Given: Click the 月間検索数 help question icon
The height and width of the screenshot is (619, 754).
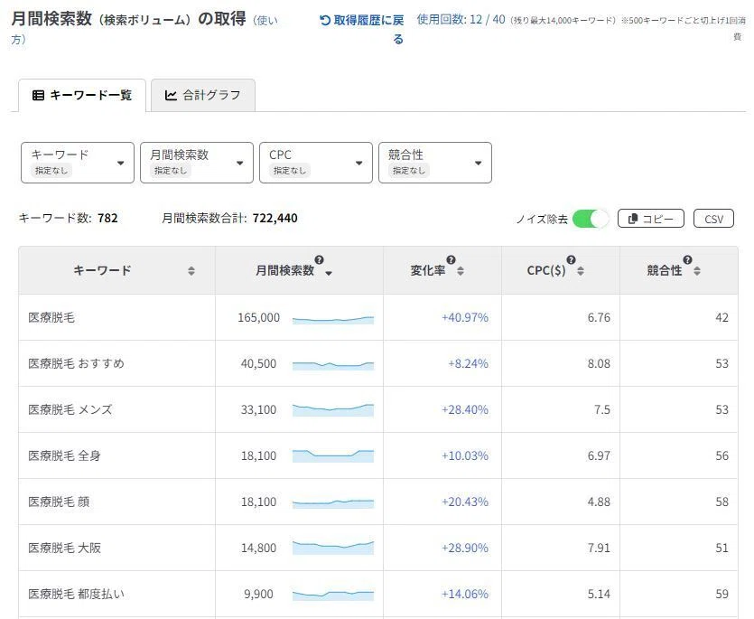Looking at the screenshot, I should (x=319, y=260).
